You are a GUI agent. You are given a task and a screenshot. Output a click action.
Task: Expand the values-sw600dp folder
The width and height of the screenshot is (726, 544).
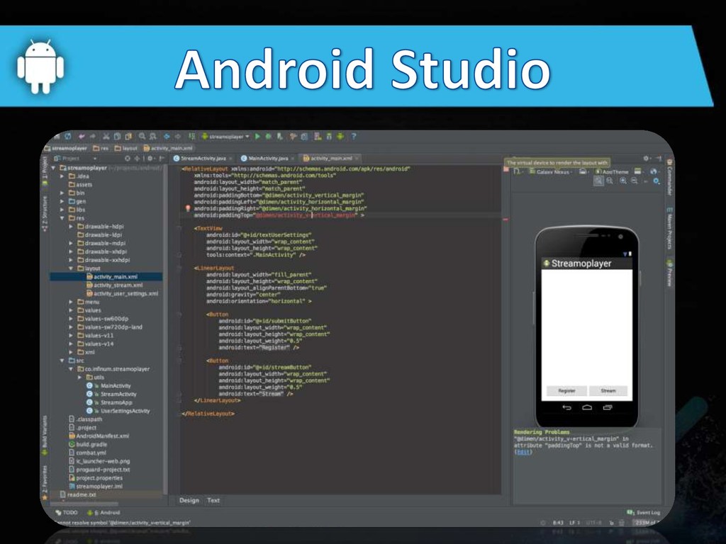[x=71, y=319]
